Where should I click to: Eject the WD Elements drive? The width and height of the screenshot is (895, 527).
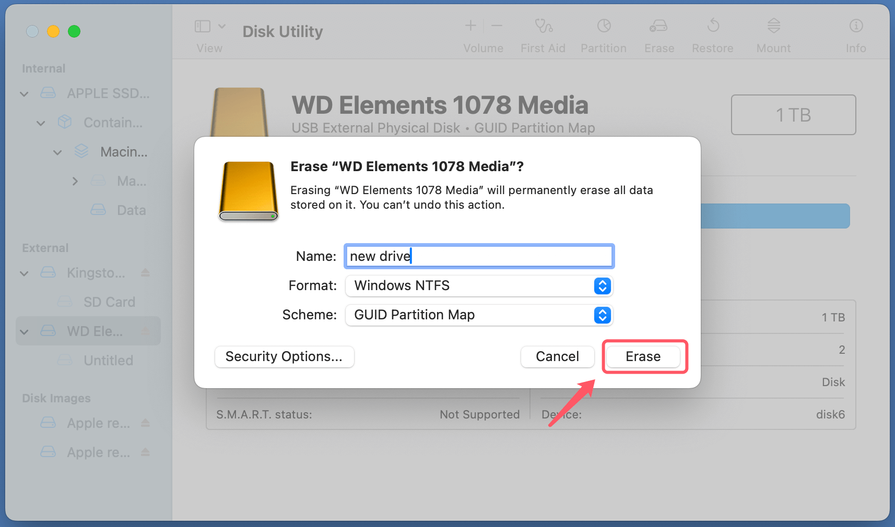click(144, 331)
